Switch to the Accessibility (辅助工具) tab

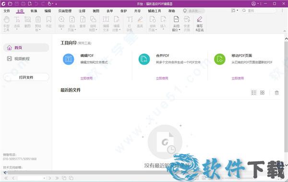pos(155,11)
